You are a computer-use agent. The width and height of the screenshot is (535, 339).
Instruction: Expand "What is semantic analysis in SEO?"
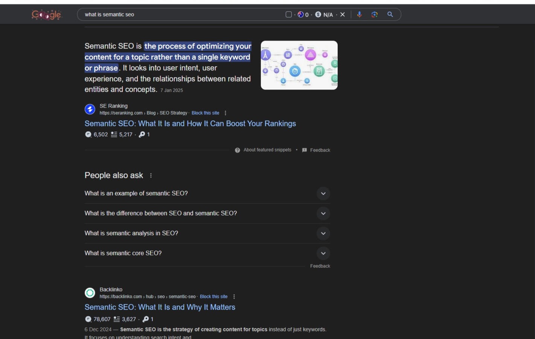click(323, 233)
